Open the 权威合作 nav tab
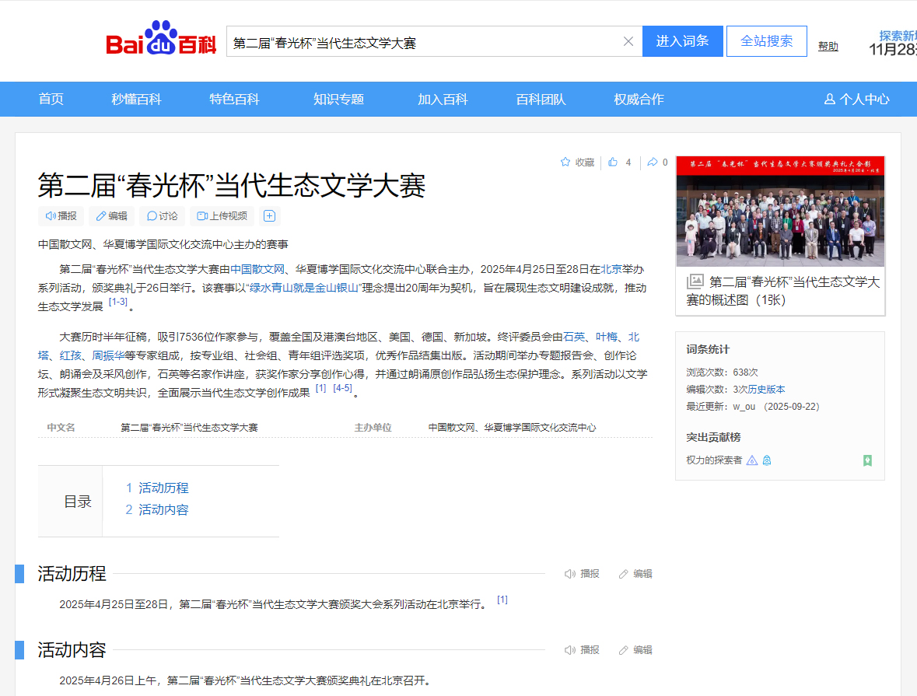Image resolution: width=917 pixels, height=696 pixels. (x=639, y=100)
